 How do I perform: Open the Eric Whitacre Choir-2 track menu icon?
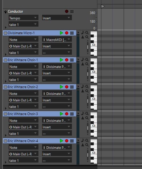coord(72,87)
